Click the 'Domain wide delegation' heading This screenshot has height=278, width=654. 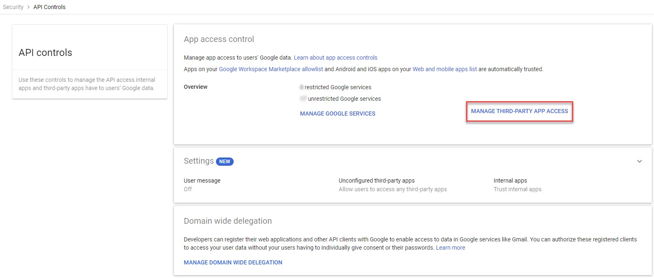point(227,221)
